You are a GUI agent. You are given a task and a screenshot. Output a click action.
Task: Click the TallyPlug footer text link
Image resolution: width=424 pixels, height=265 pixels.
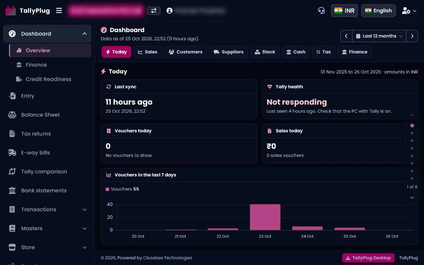(x=408, y=258)
